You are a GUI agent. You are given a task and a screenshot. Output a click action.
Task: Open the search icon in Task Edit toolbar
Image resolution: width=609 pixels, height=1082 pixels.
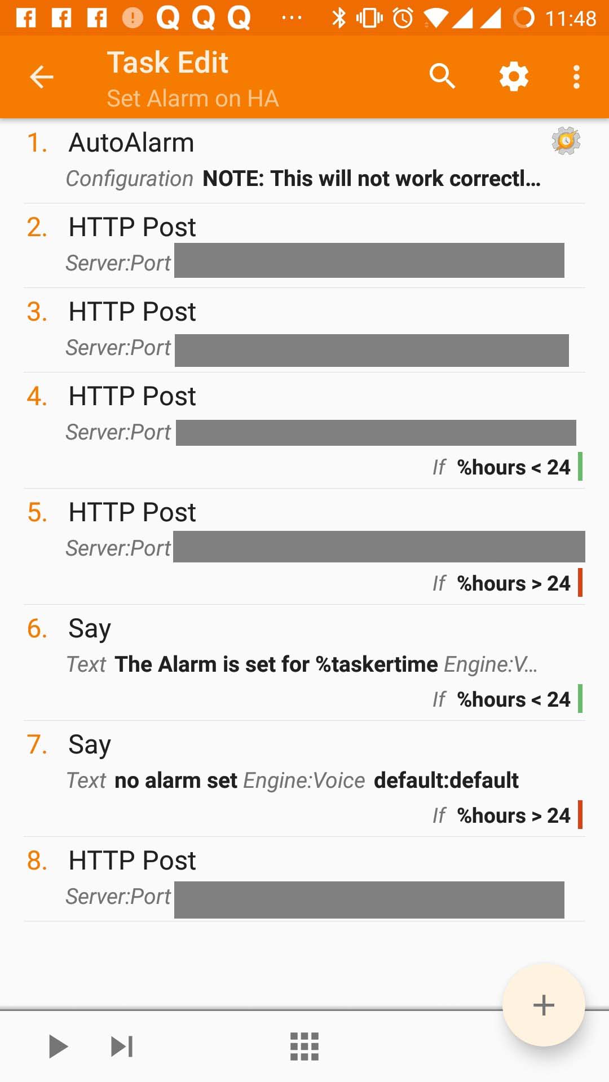(442, 76)
